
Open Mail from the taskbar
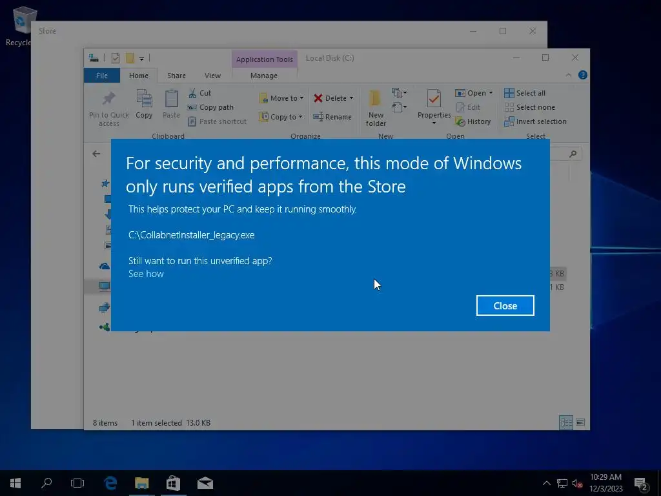205,483
